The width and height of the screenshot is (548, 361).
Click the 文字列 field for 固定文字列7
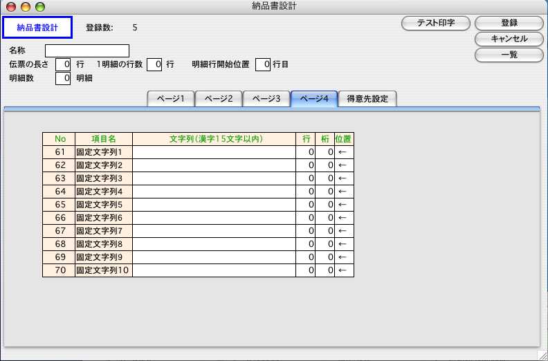(x=214, y=231)
